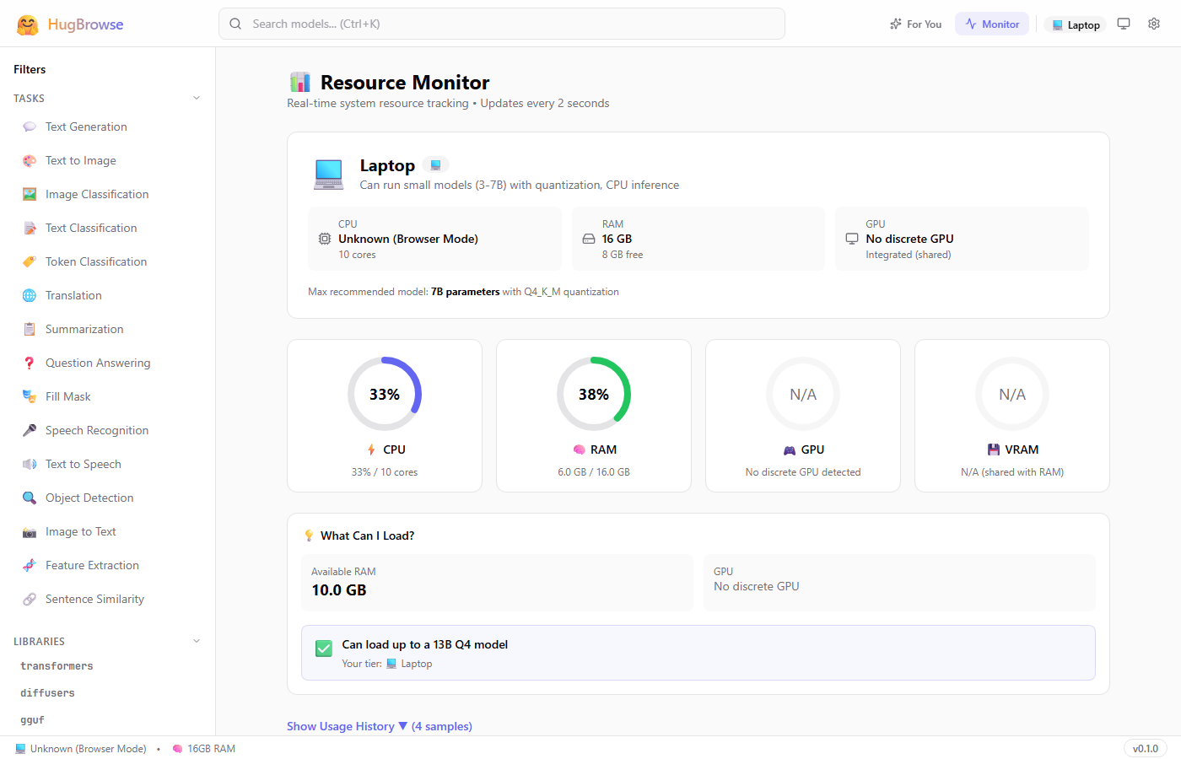The width and height of the screenshot is (1181, 759).
Task: Collapse the TASKS filter section
Action: coord(197,98)
